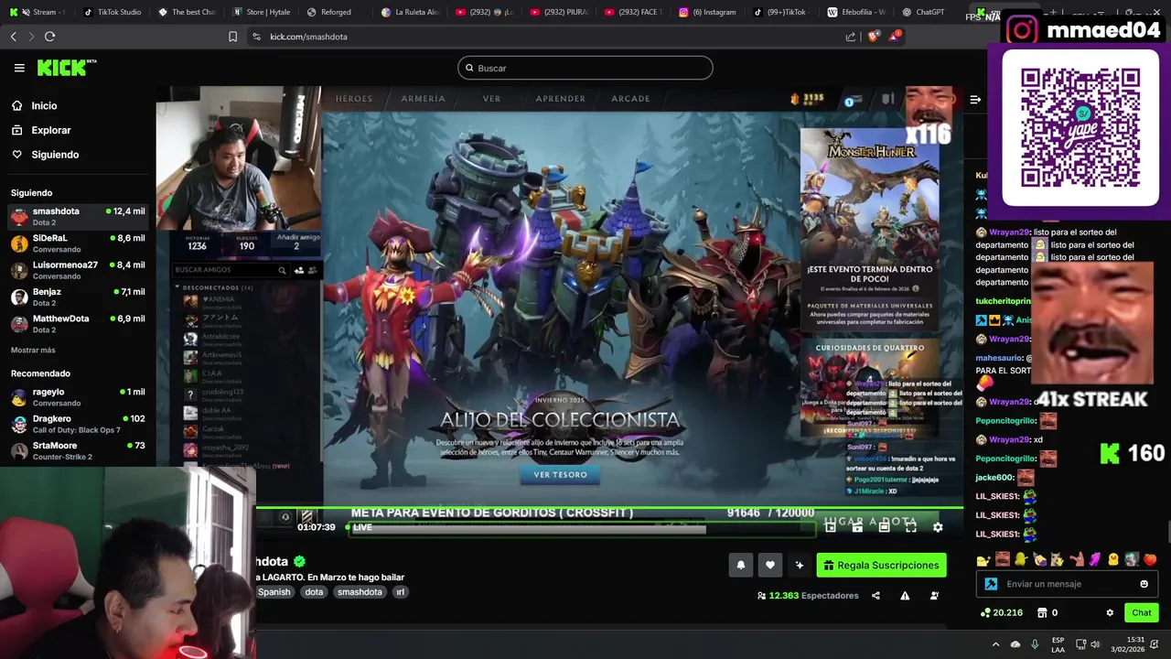Click the kick.com/smashdota address bar
This screenshot has width=1171, height=659.
549,37
